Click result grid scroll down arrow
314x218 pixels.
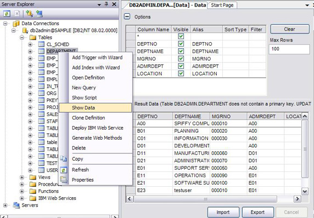click(x=305, y=191)
